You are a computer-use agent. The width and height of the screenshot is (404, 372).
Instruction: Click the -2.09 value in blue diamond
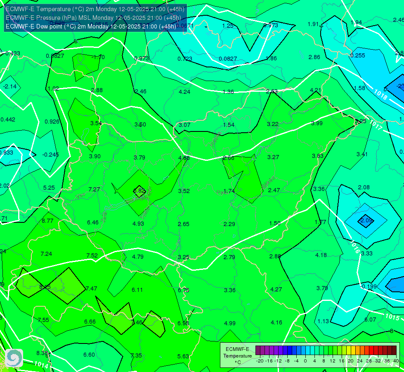coord(366,220)
